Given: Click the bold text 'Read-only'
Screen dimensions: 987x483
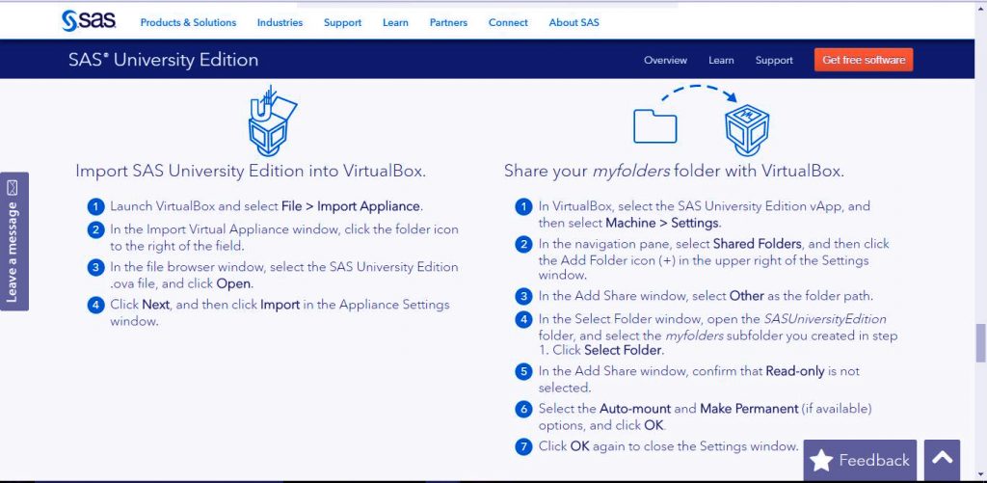Looking at the screenshot, I should click(x=795, y=371).
